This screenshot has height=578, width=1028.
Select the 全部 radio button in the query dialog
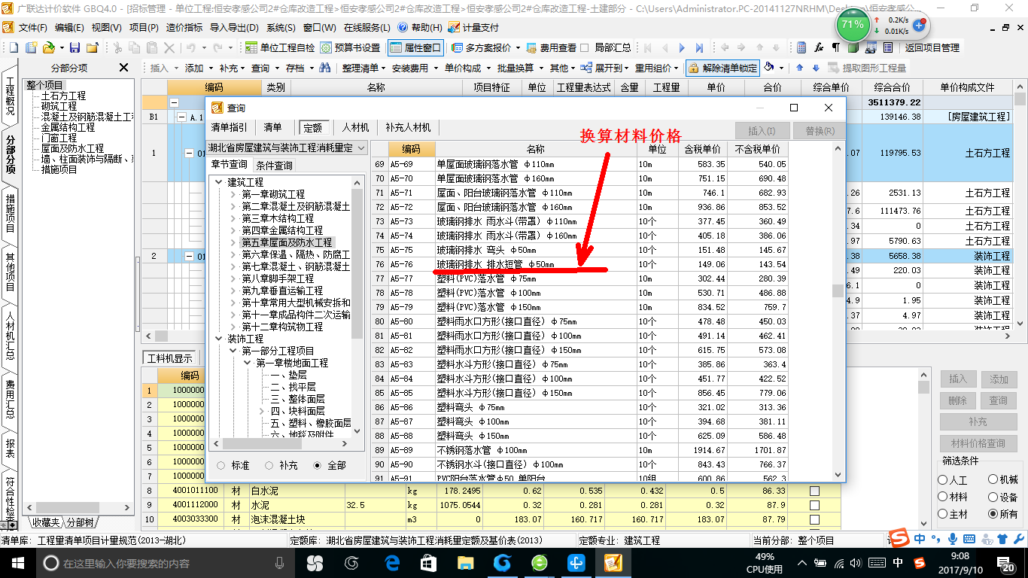[317, 466]
